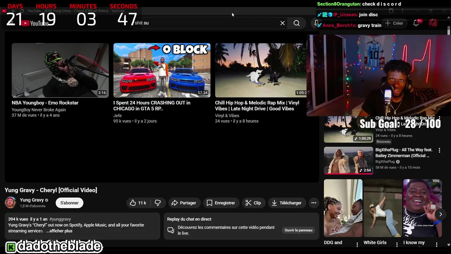The height and width of the screenshot is (254, 451).
Task: Click the Créer button
Action: 394,23
